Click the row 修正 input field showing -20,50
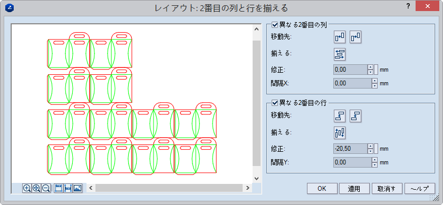Viewport: 443px width, 205px height. point(351,149)
